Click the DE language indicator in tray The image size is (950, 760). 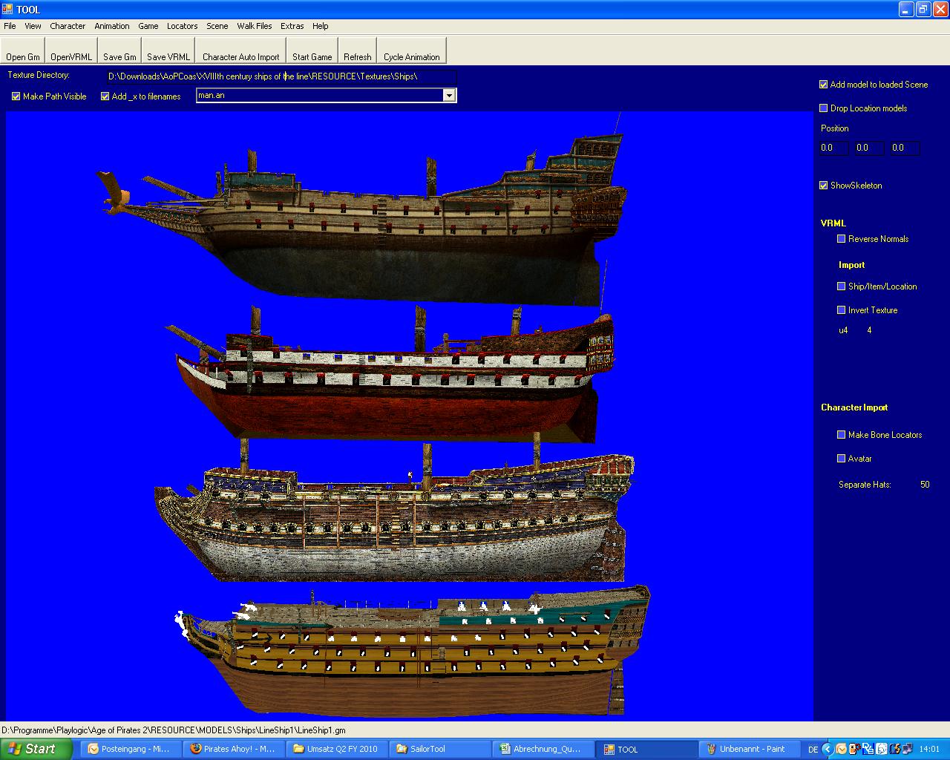(x=813, y=750)
